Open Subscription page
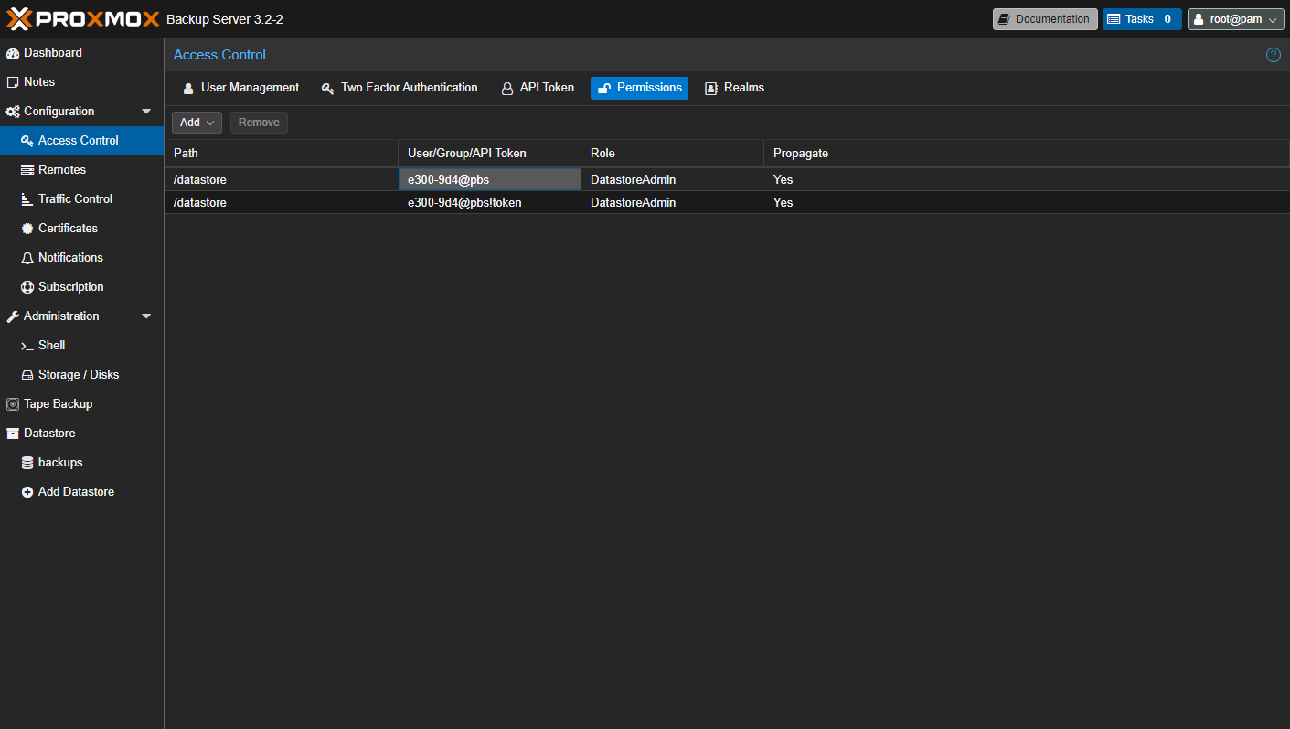The width and height of the screenshot is (1290, 729). pos(81,287)
